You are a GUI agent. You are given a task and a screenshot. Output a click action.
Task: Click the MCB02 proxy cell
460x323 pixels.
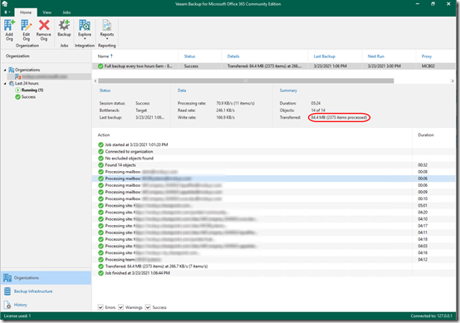tap(428, 66)
